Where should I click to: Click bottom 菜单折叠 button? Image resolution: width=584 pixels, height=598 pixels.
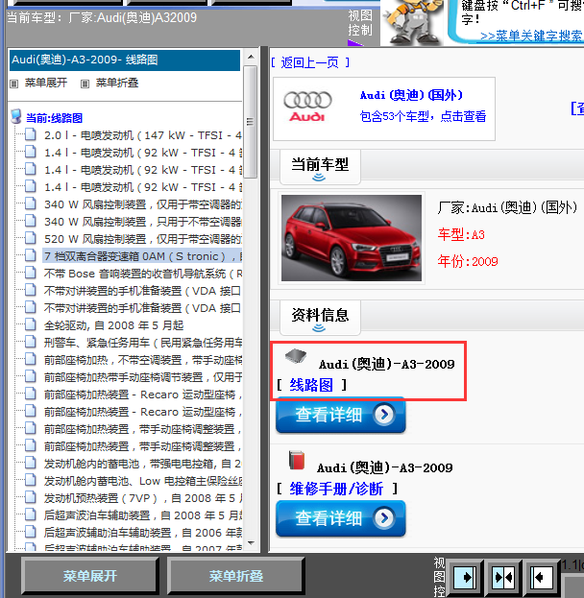point(236,576)
